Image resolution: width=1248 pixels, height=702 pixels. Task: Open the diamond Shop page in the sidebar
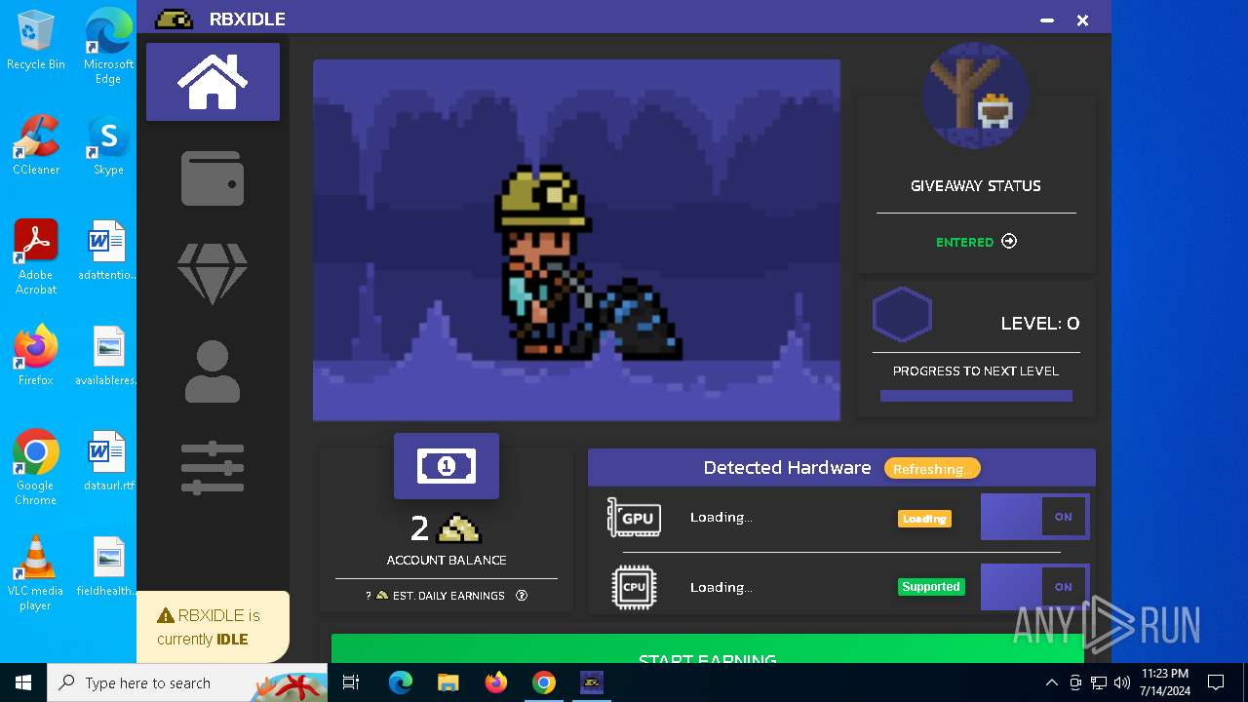(213, 274)
